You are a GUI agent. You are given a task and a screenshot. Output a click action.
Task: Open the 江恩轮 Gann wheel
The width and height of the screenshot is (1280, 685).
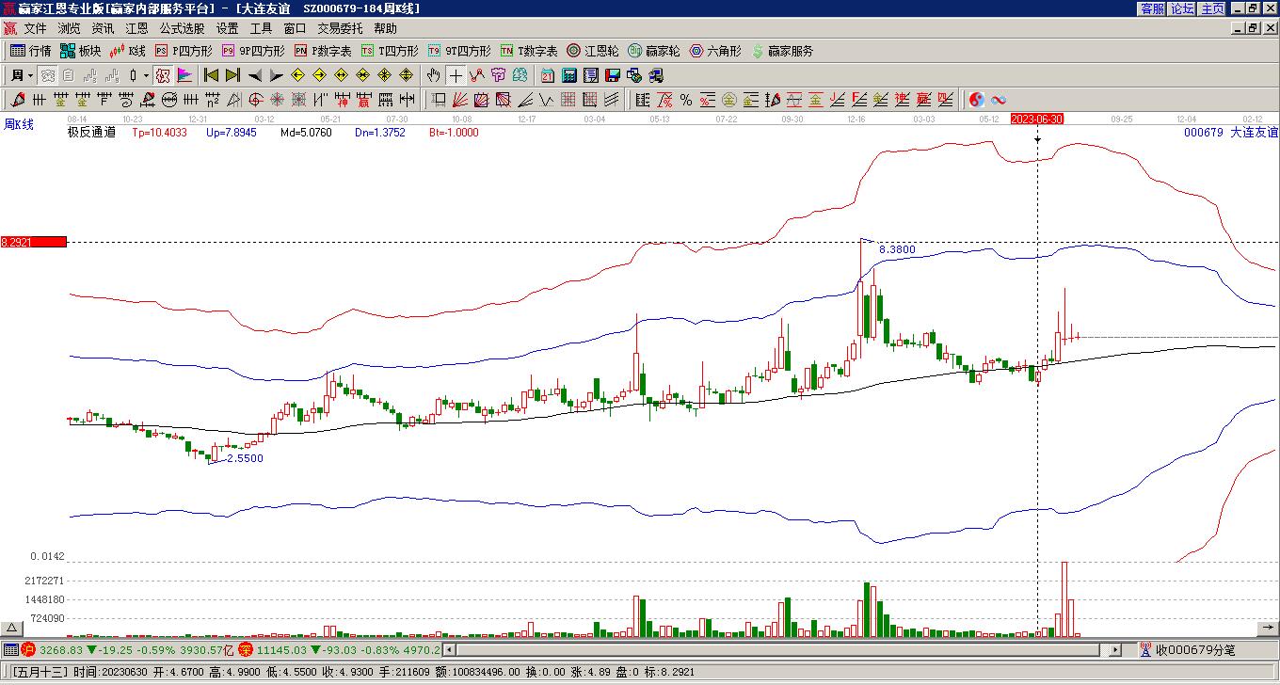tap(593, 51)
